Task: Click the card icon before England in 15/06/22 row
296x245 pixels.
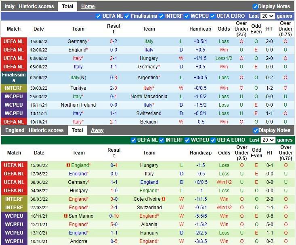Action: (x=68, y=165)
